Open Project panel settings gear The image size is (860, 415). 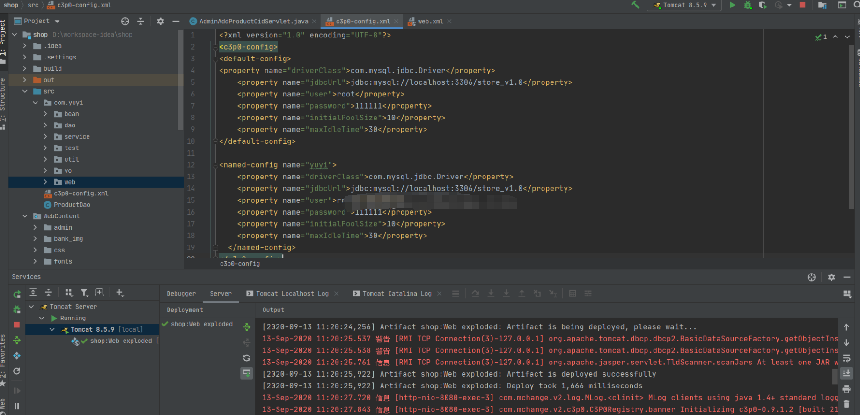(x=160, y=21)
